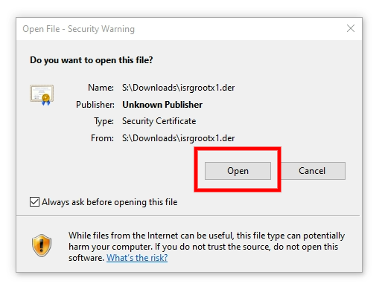Click the Always ask before opening label text
Screen dimensions: 385x295
click(109, 202)
